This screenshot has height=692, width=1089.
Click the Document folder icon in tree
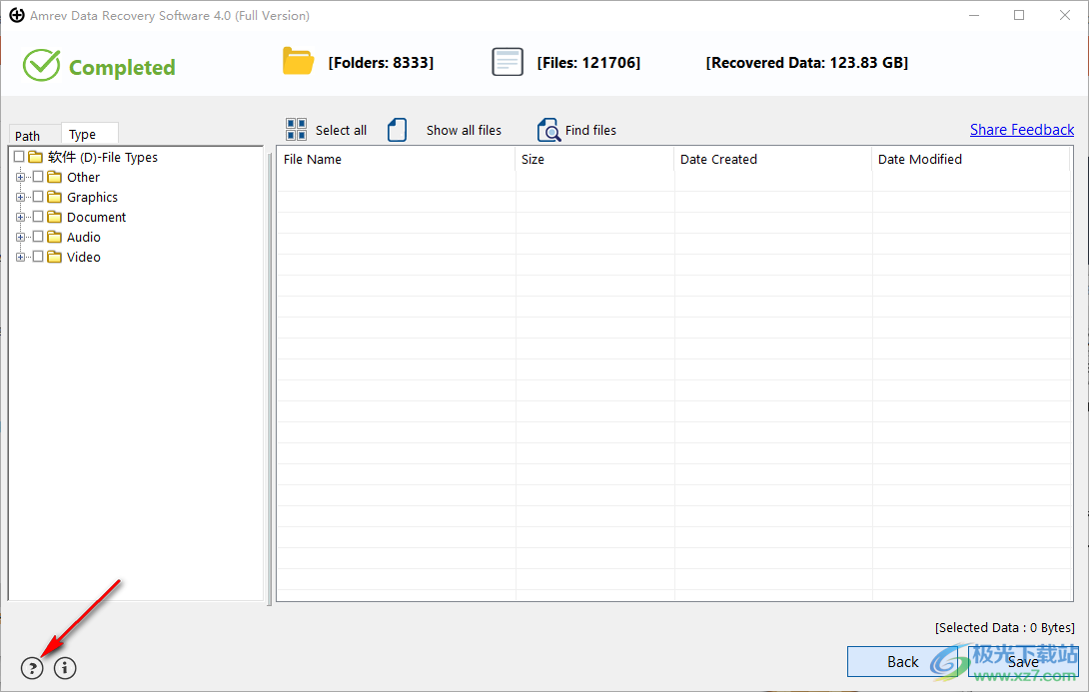[55, 218]
